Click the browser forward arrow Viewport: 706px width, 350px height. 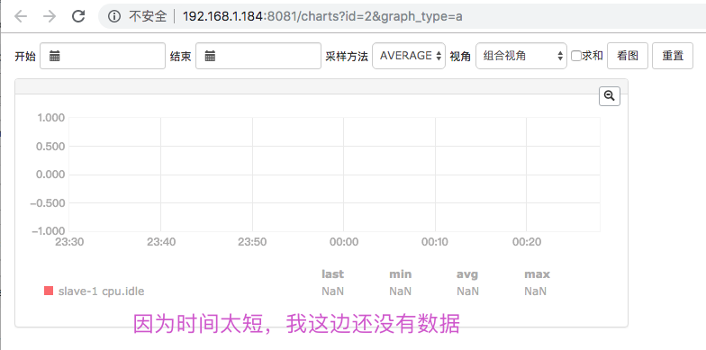(50, 16)
